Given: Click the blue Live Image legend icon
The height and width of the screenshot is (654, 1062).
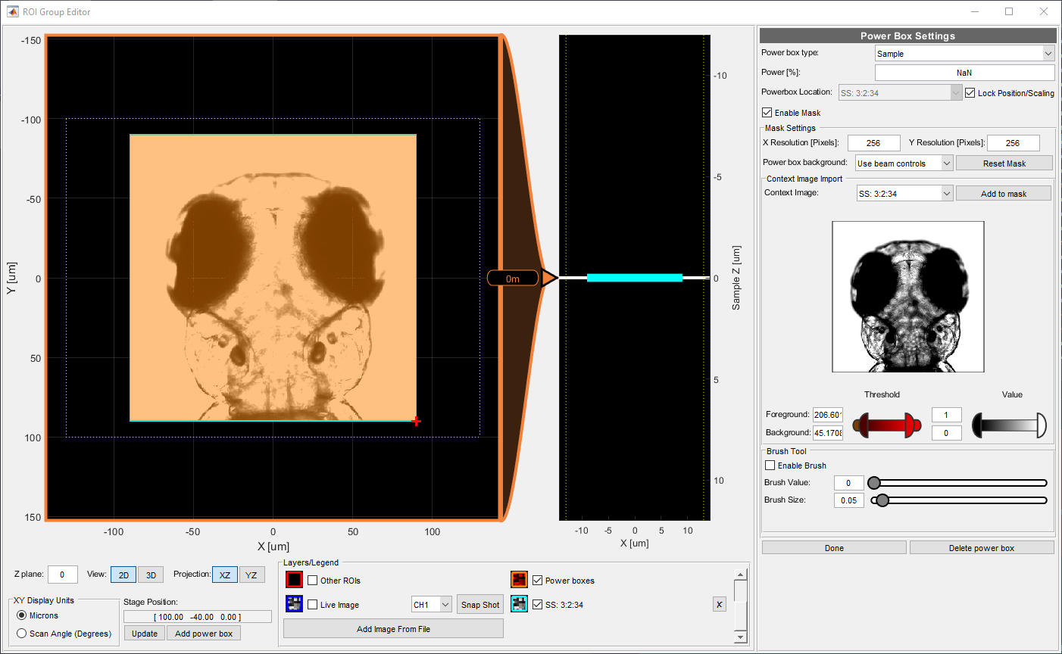Looking at the screenshot, I should click(294, 603).
